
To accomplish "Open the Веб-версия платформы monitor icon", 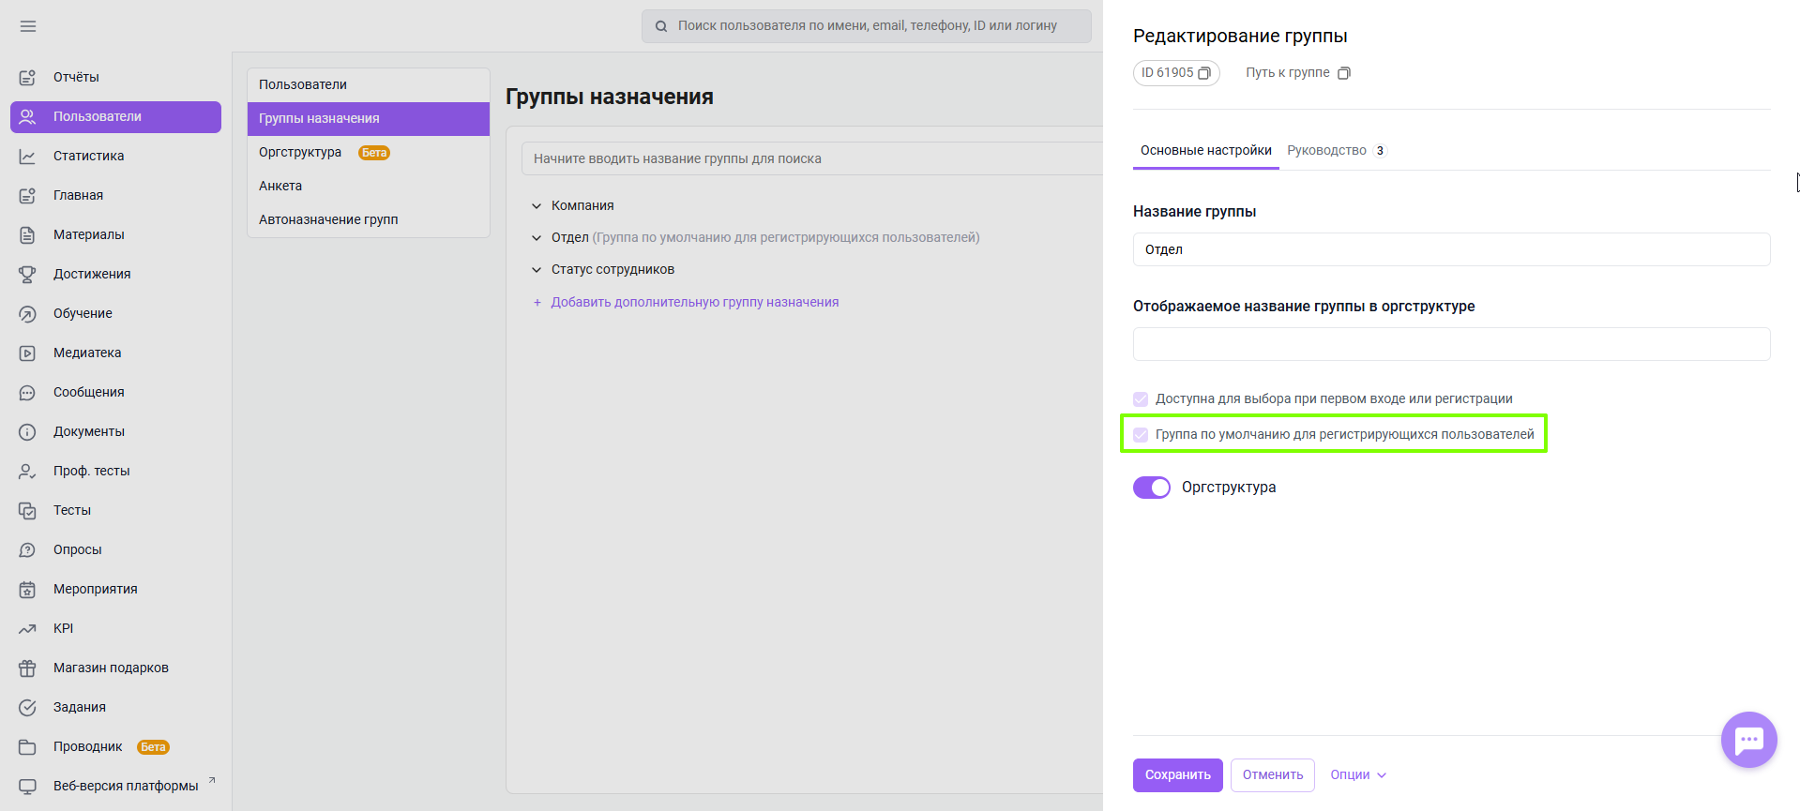I will click(27, 786).
